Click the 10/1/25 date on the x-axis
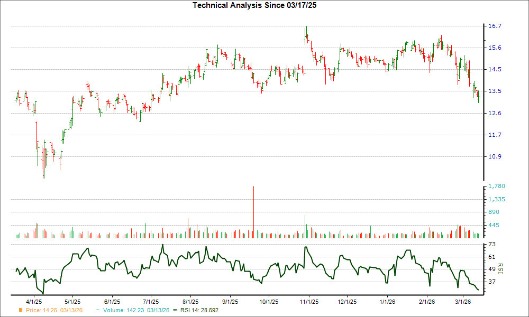Viewport: 529px width, 317px height. click(x=268, y=302)
